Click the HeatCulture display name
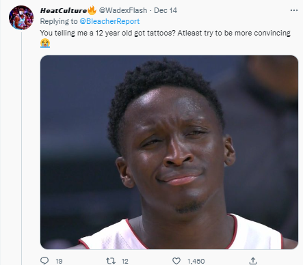 pyautogui.click(x=64, y=10)
